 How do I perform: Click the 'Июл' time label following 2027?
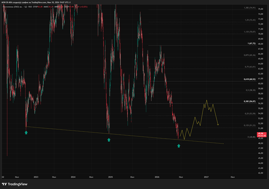(x=233, y=177)
